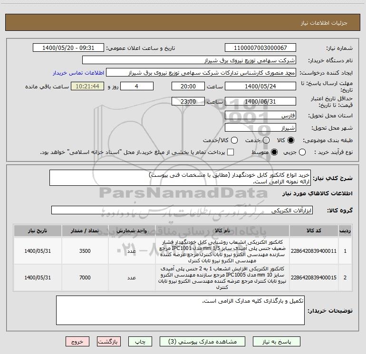Click the province field فارس
Screen dimensions: 366x354
[x=260, y=115]
